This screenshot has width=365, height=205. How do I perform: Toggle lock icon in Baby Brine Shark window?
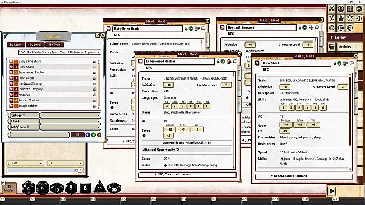tap(186, 29)
